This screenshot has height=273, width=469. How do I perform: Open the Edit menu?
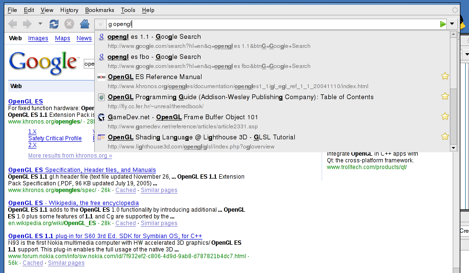coord(29,10)
